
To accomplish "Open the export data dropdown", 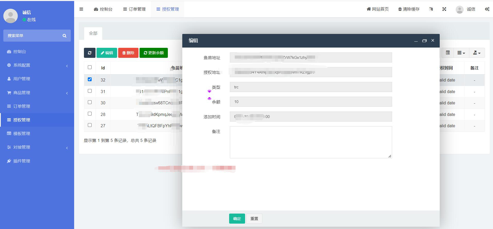I will (x=477, y=53).
